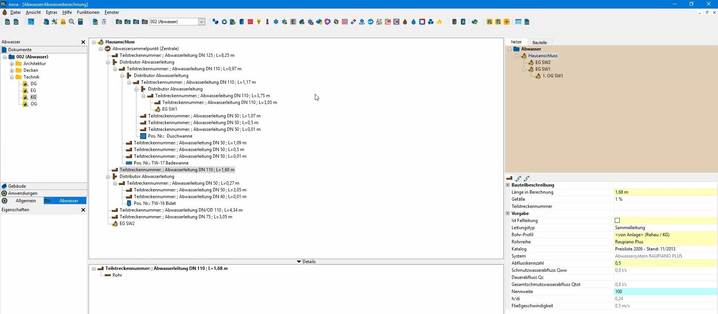
Task: Select Pos. Nr.: TW-17 Badewanne item
Action: point(161,163)
